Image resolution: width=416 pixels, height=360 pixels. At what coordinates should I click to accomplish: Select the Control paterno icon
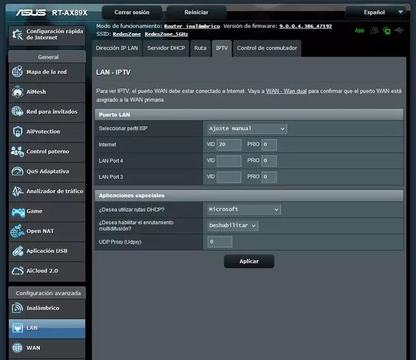point(17,151)
